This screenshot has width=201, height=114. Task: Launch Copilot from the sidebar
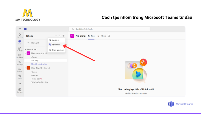[20, 77]
